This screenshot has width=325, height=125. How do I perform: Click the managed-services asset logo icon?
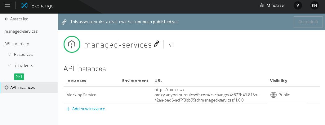(x=72, y=44)
